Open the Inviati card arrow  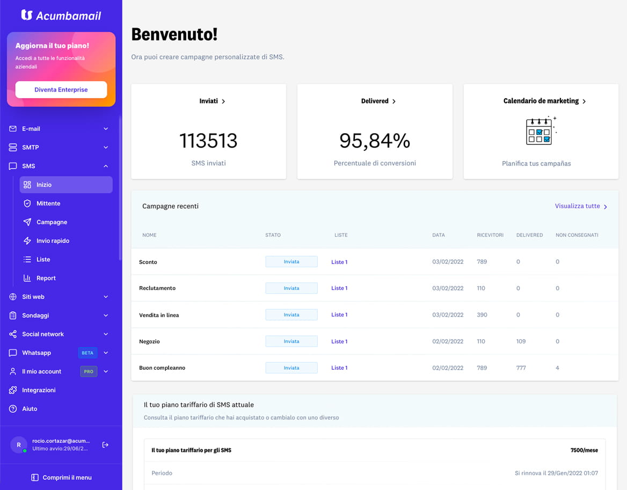click(x=223, y=101)
